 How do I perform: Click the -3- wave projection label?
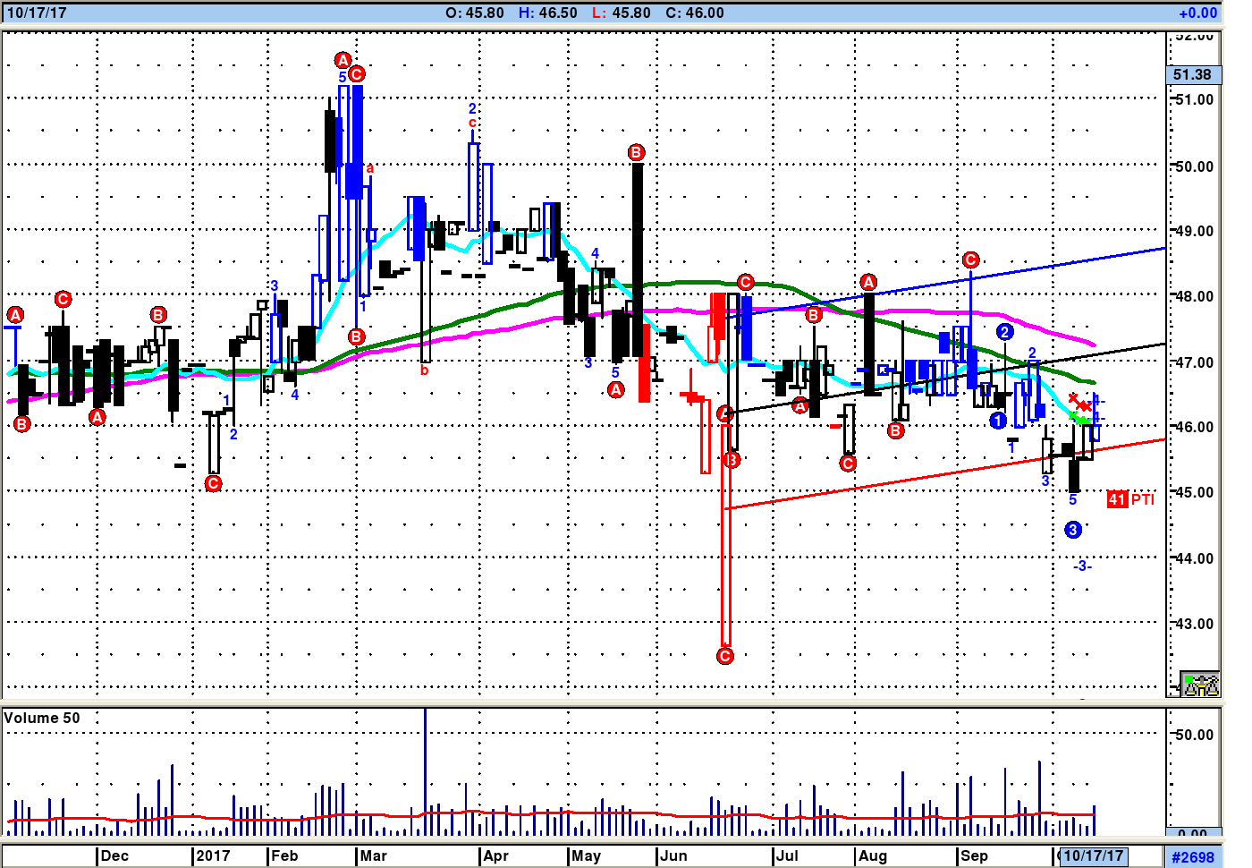click(x=1082, y=566)
